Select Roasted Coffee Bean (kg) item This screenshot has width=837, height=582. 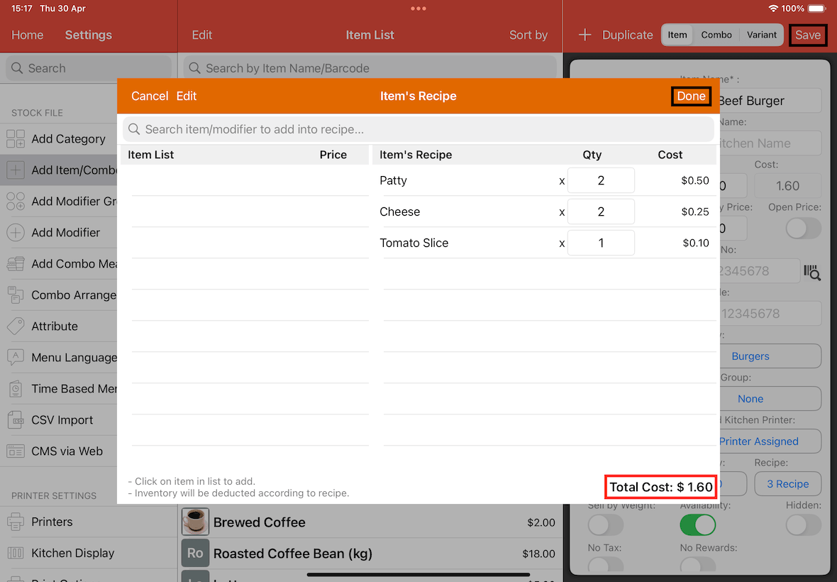tap(370, 553)
